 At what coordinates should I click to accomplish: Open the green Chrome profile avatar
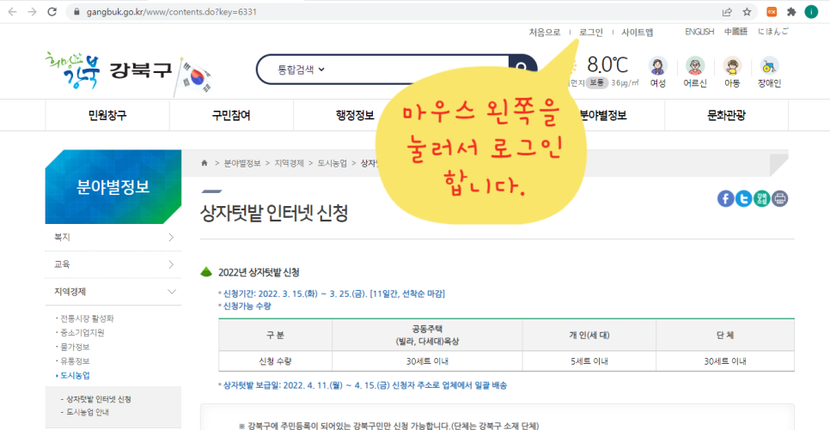tap(811, 12)
